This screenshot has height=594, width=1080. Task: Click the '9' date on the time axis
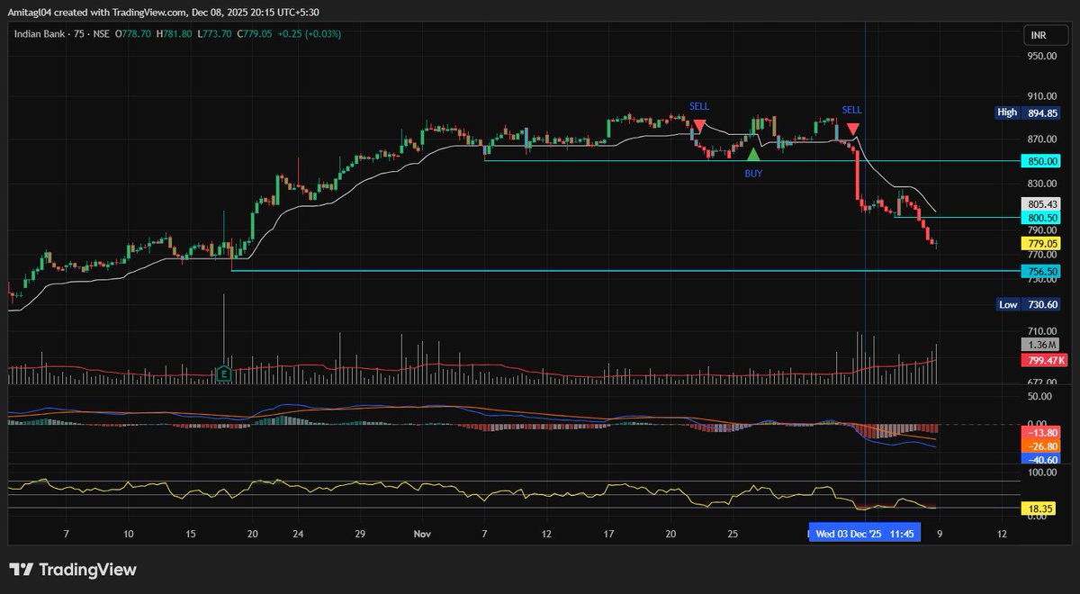click(x=939, y=534)
